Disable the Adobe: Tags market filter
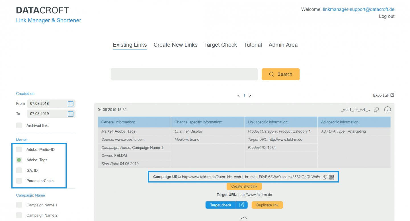The height and width of the screenshot is (221, 410). pyautogui.click(x=19, y=160)
